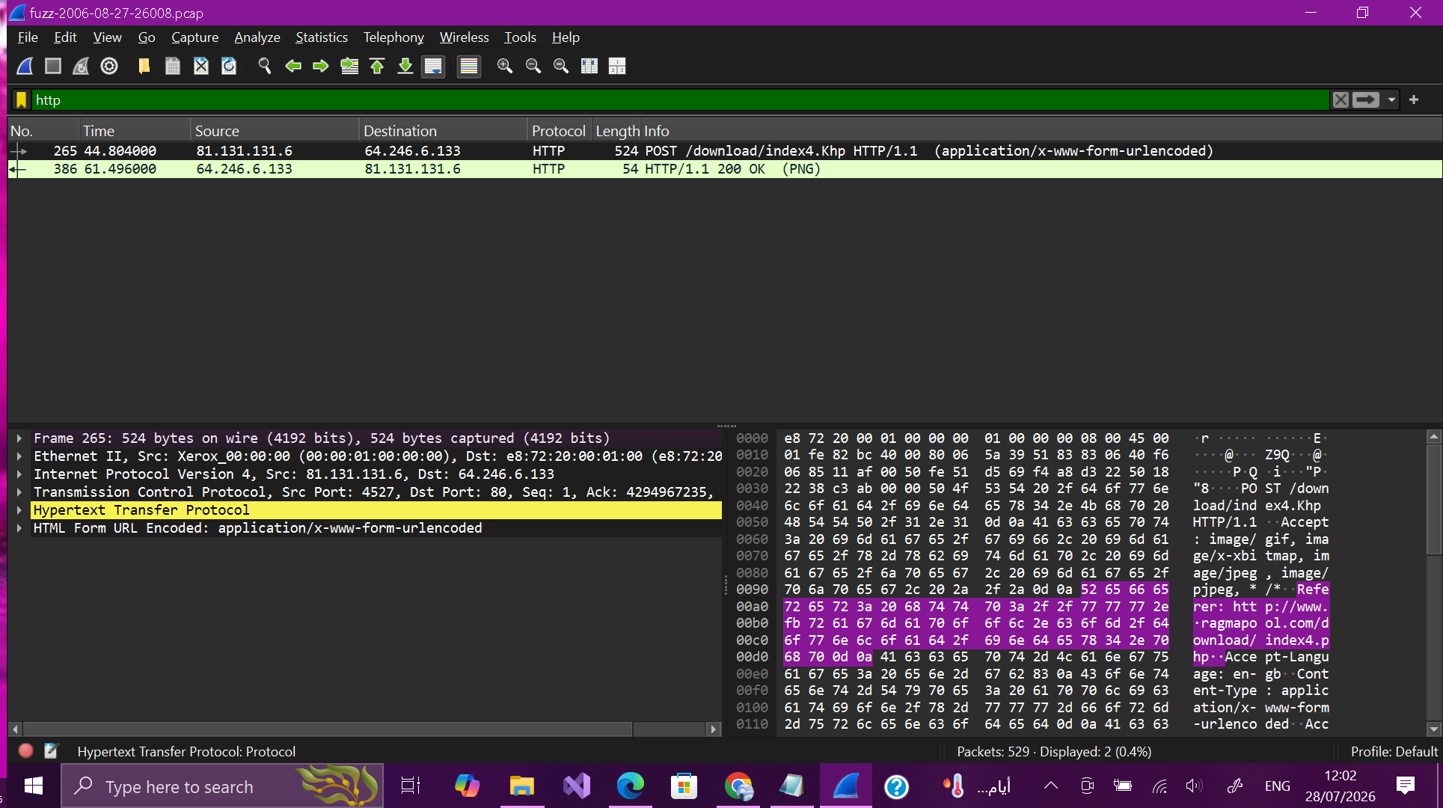Sort packets by Time column header

(x=135, y=131)
